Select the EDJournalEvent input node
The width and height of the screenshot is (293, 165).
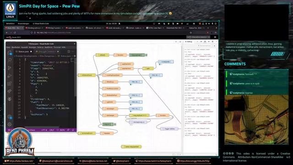(x=87, y=133)
